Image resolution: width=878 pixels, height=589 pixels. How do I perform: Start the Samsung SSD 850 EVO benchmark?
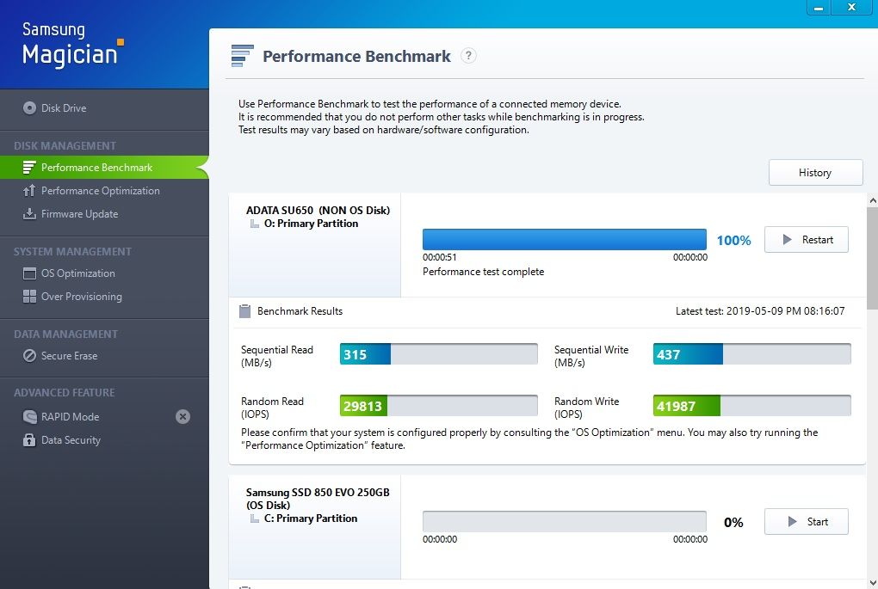click(807, 522)
